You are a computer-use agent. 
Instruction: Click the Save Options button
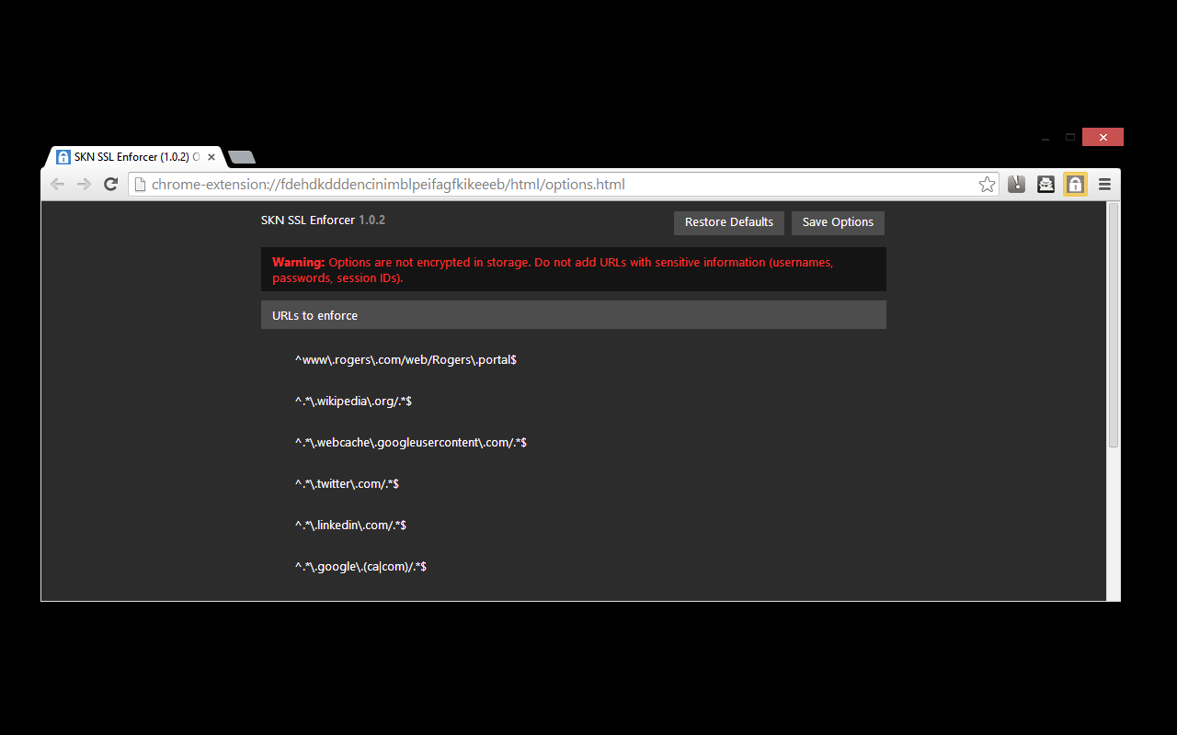[838, 222]
